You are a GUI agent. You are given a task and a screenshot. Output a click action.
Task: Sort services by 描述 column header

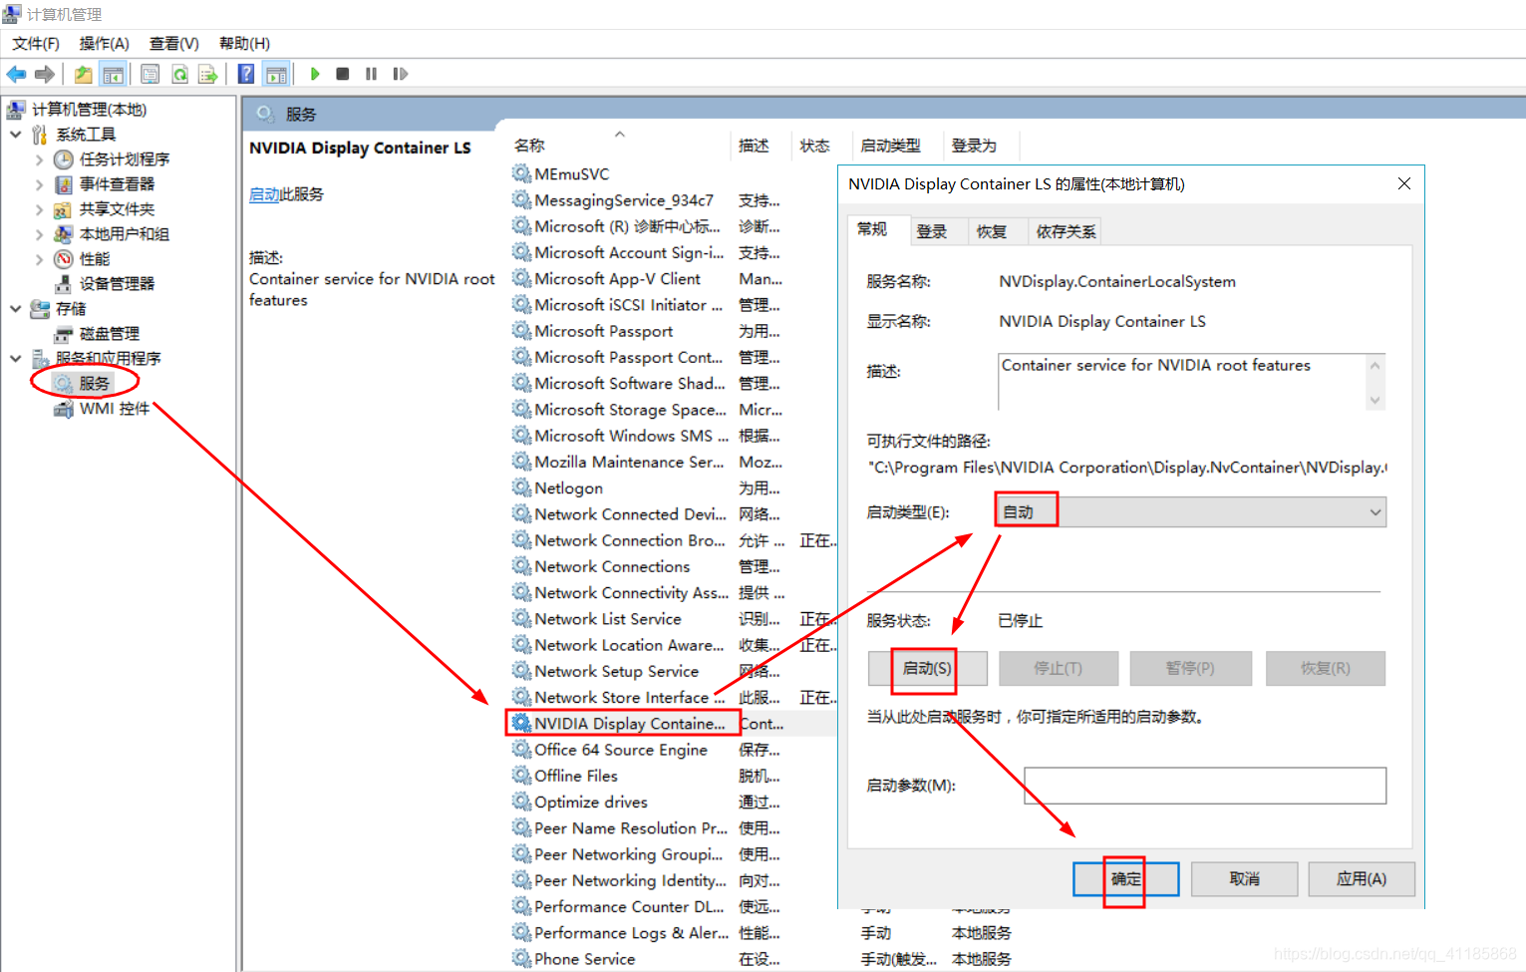click(x=755, y=146)
